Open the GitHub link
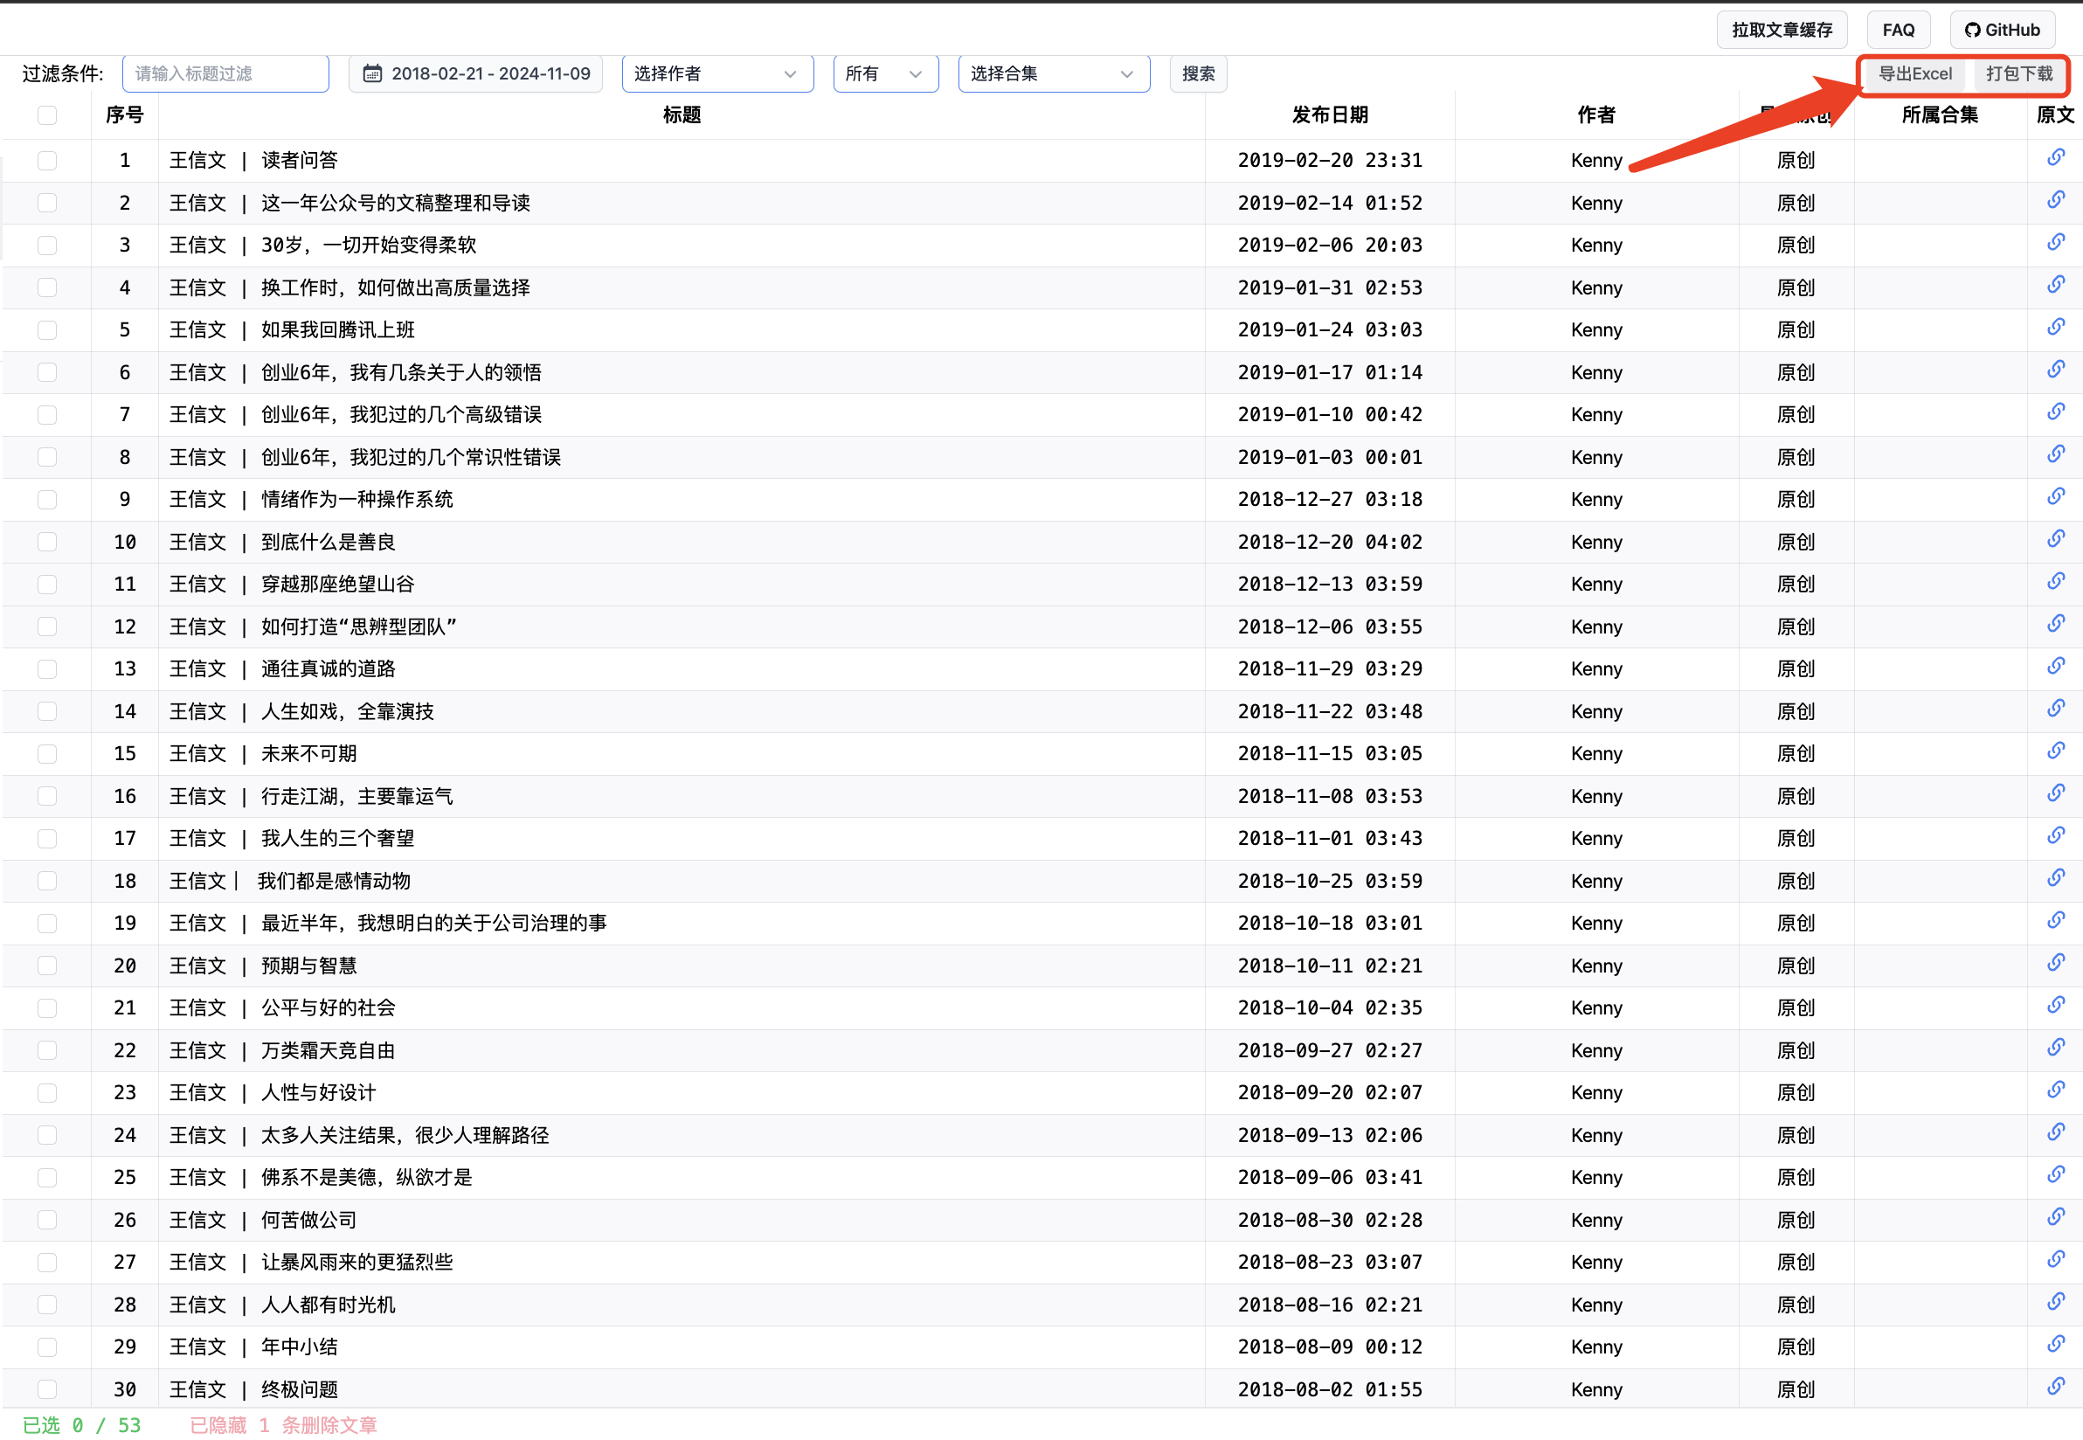Screen dimensions: 2083x1440 point(2002,30)
